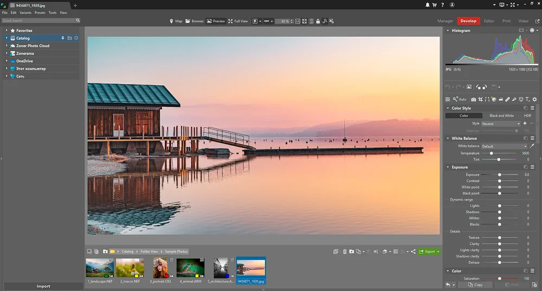Image resolution: width=542 pixels, height=291 pixels.
Task: Toggle the Map view mode
Action: (176, 21)
